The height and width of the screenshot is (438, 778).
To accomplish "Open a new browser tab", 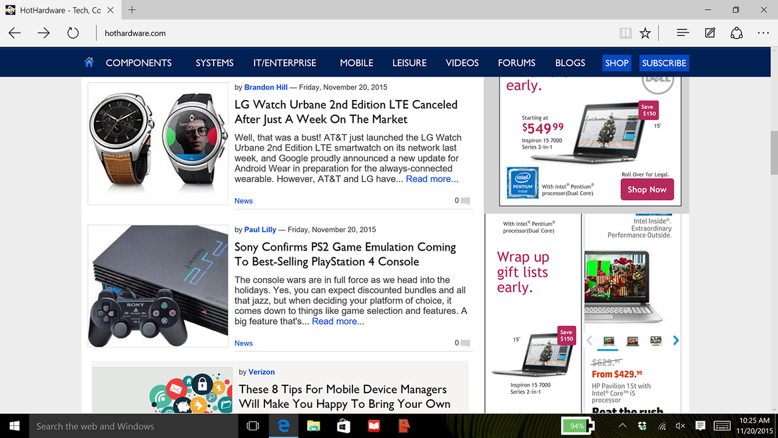I will tap(131, 10).
